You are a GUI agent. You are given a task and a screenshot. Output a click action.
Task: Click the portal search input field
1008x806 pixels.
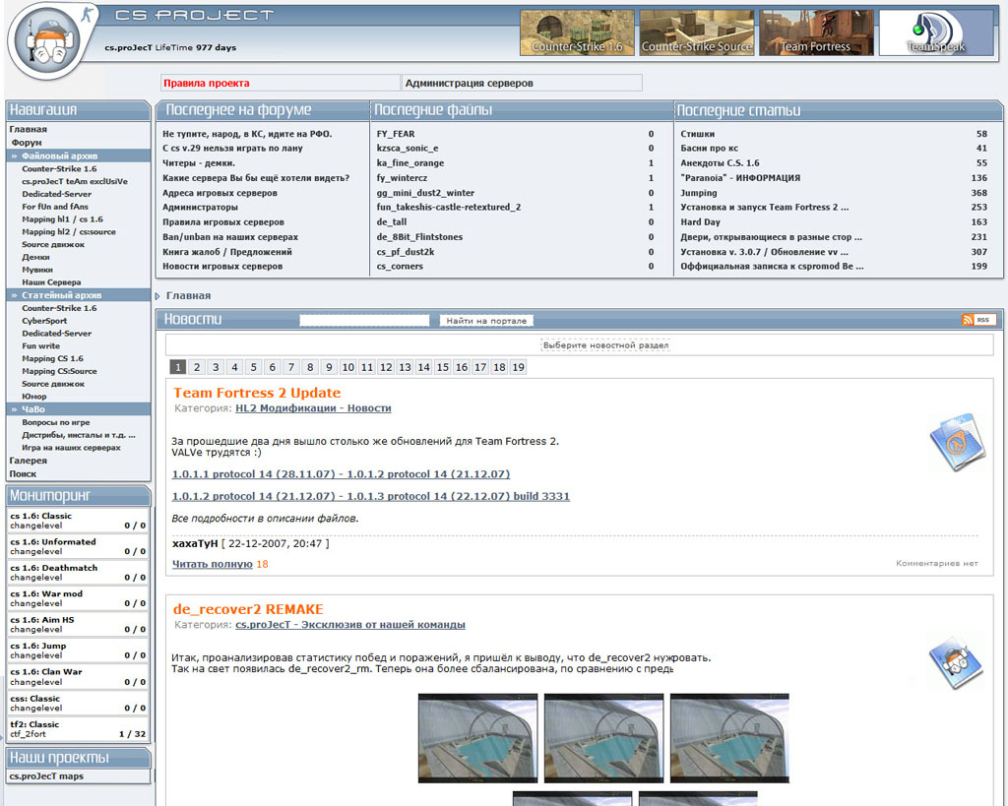[364, 320]
